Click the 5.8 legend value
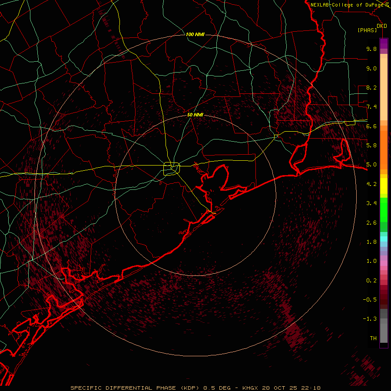The image size is (391, 391). (x=371, y=146)
